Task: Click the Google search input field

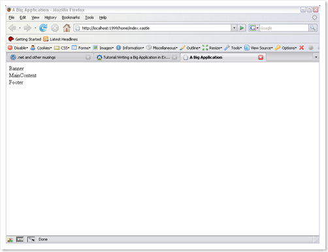Action: [284, 28]
